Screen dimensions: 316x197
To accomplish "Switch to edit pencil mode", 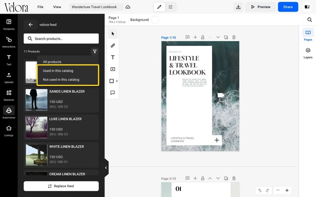I will tap(159, 7).
